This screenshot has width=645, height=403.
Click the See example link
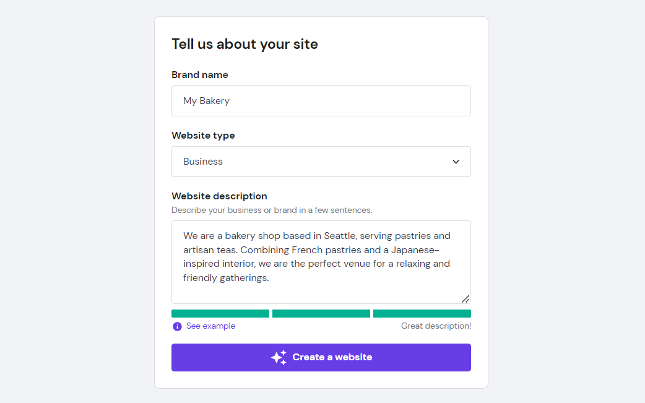tap(210, 326)
